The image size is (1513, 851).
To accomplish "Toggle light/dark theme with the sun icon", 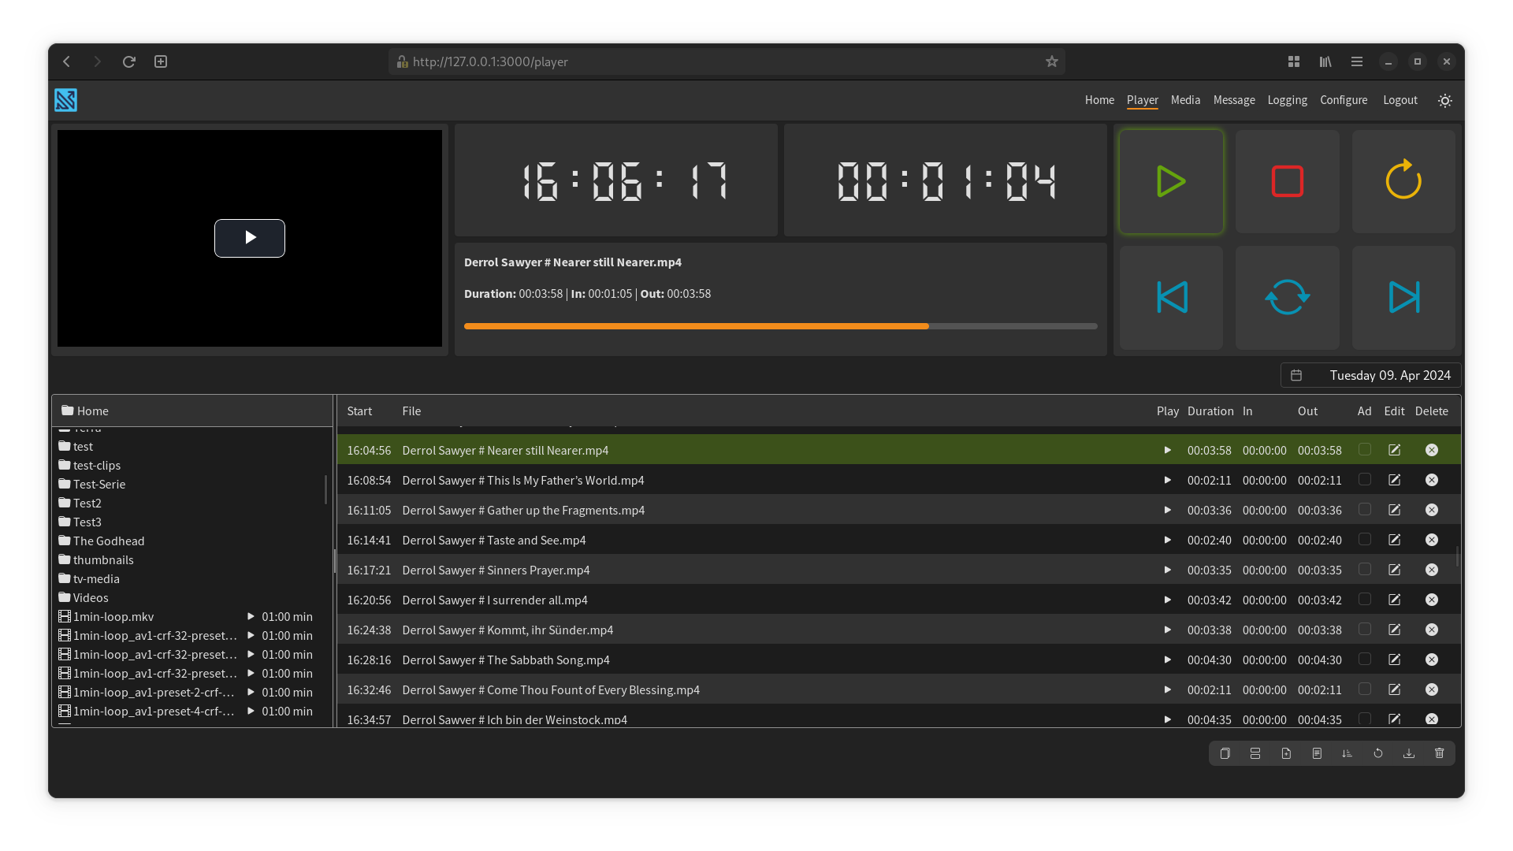I will (x=1445, y=100).
